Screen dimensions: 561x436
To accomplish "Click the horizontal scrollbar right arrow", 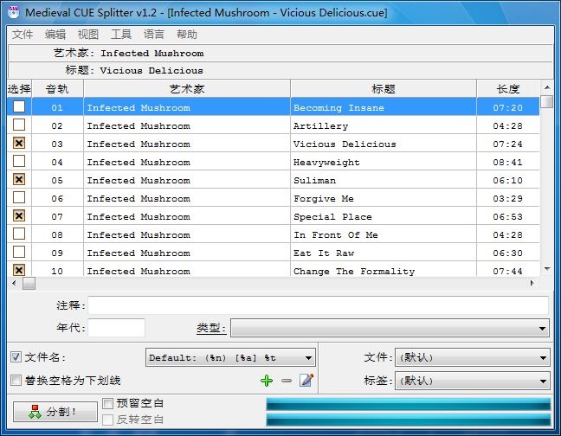I will 532,284.
